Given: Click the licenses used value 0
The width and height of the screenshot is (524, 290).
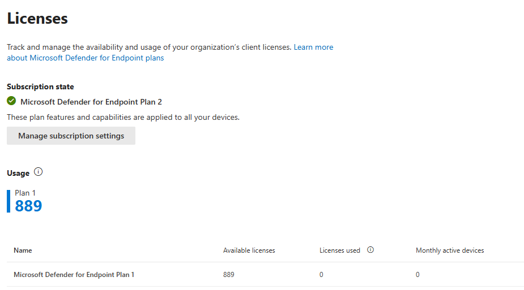Looking at the screenshot, I should point(321,275).
